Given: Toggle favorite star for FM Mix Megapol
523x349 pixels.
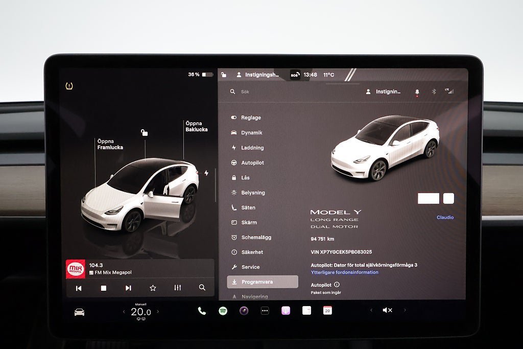Looking at the screenshot, I should pos(153,288).
